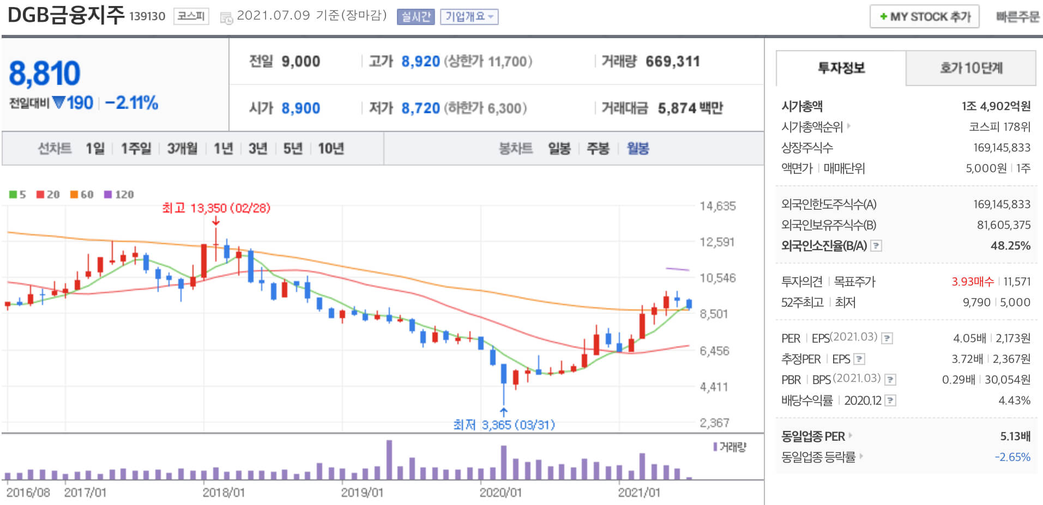Click the 14,635 price axis label

(718, 206)
